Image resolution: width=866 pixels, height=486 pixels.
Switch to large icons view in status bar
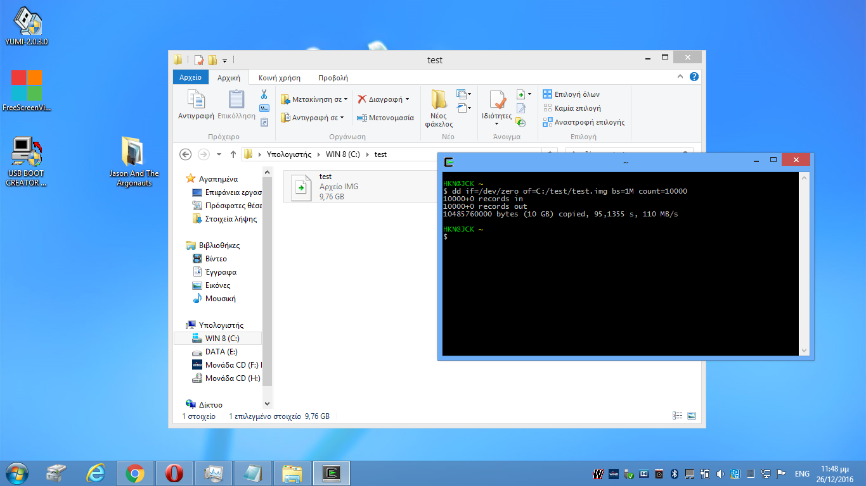[x=692, y=416]
